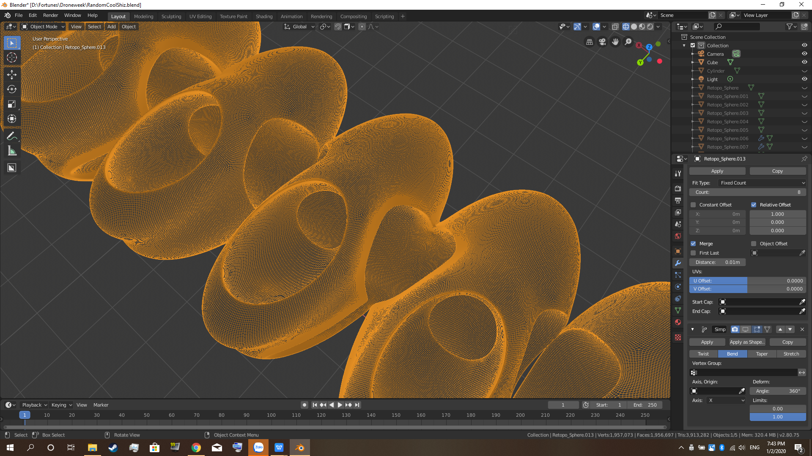Image resolution: width=812 pixels, height=456 pixels.
Task: Select the modifier wrench icon panel
Action: 678,262
